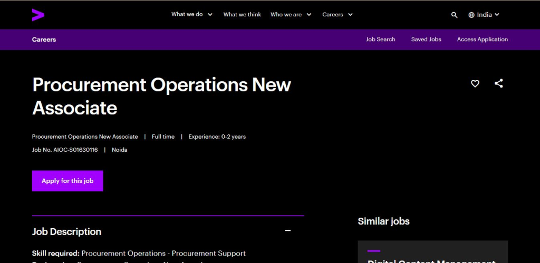Click the Procurement Operations New Associate title
This screenshot has width=540, height=263.
click(161, 96)
